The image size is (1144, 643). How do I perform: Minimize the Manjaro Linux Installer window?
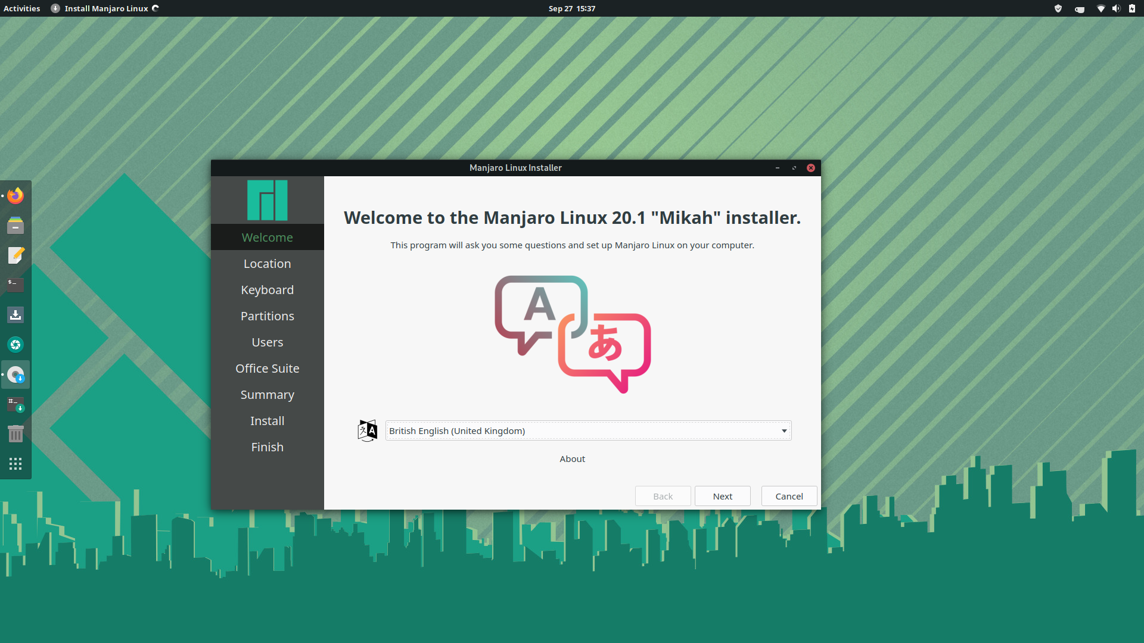pyautogui.click(x=778, y=168)
